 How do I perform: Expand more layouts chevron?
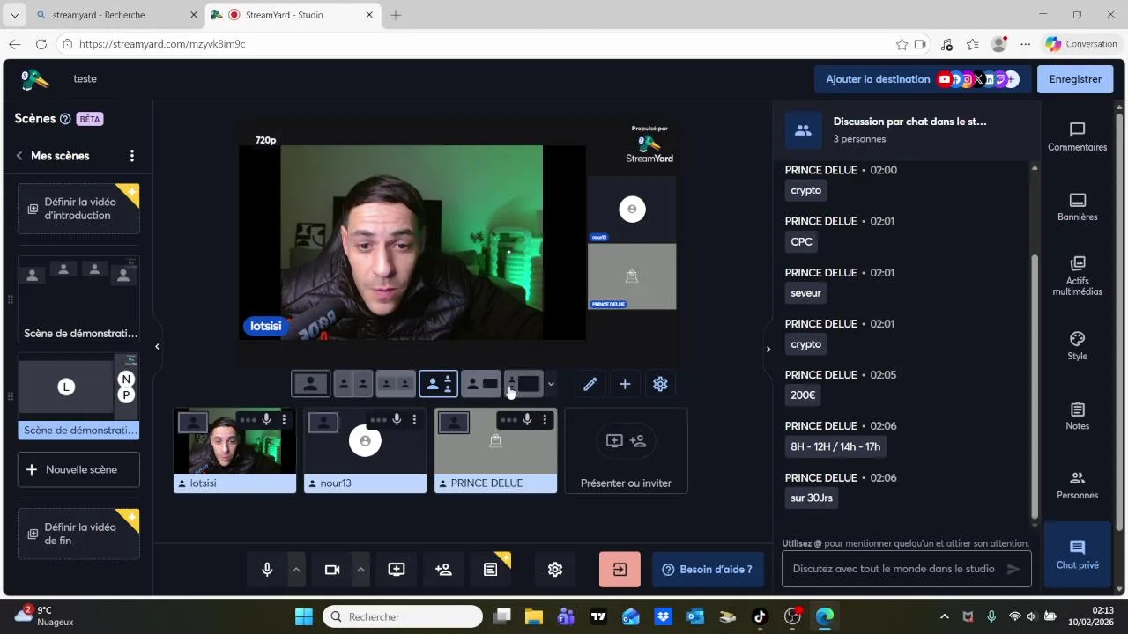[551, 384]
